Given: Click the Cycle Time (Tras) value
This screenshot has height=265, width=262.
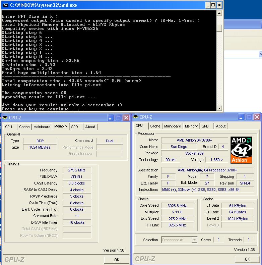Looking at the screenshot, I should [77, 203].
